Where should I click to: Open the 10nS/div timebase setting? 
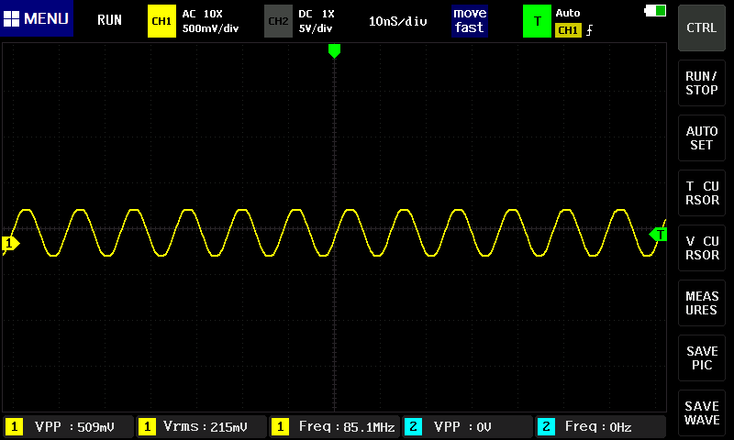(x=397, y=20)
